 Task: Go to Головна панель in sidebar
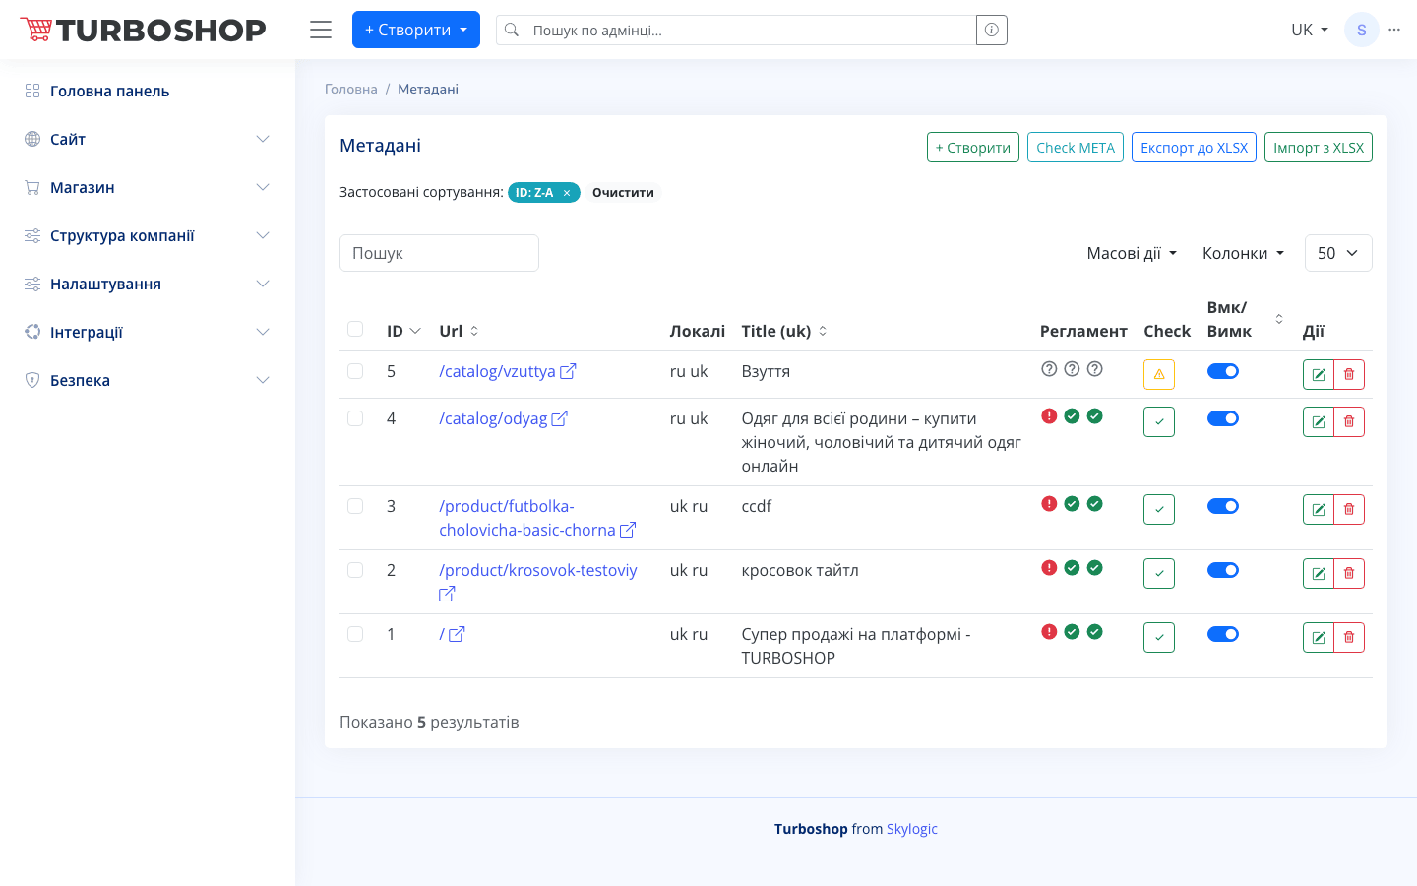[148, 91]
